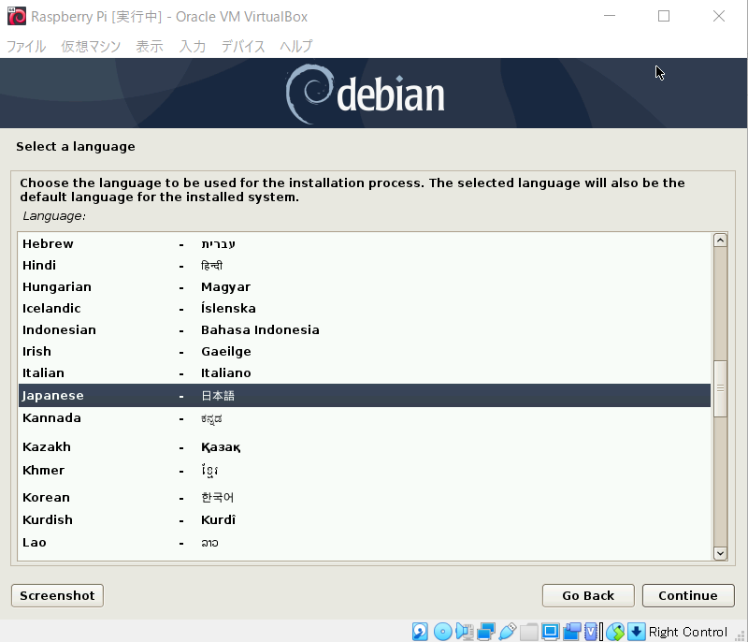Open the デバイス menu
Viewport: 748px width, 642px height.
tap(243, 46)
